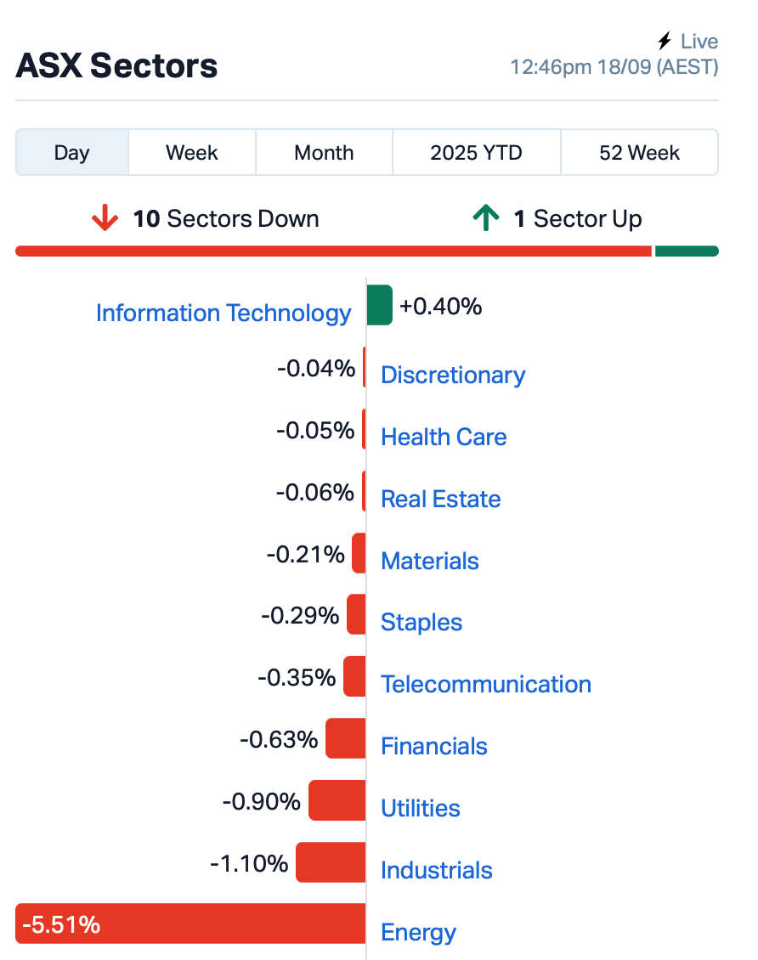Open the Energy sector link
The width and height of the screenshot is (758, 960).
(419, 932)
